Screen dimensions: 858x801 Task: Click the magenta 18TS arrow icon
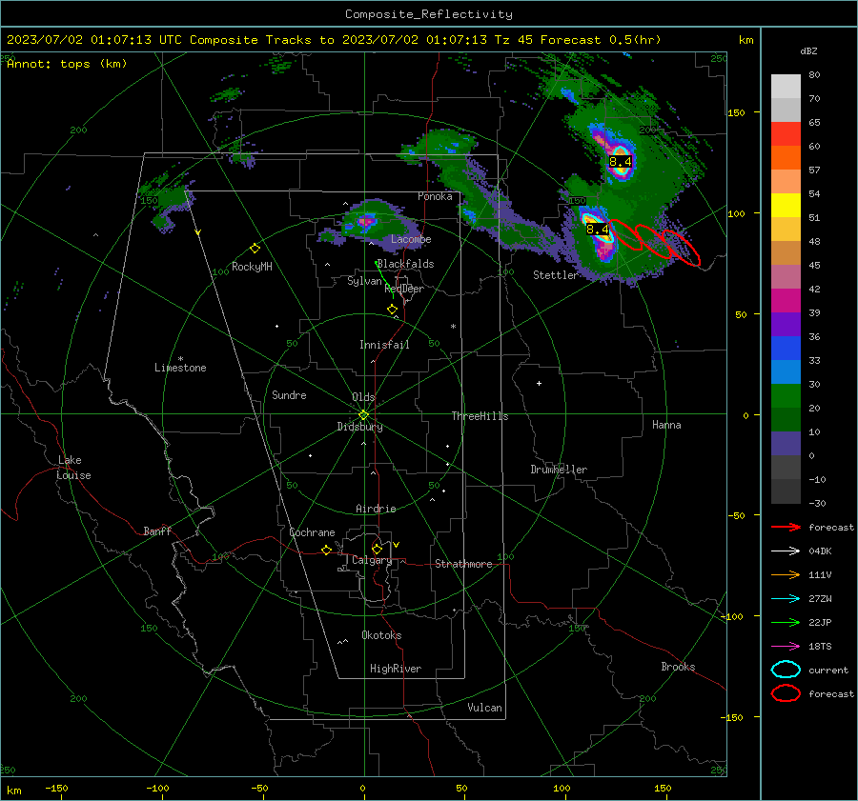tap(786, 647)
